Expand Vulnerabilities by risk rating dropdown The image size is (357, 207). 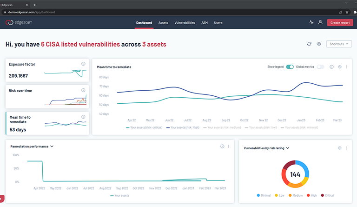pos(288,148)
